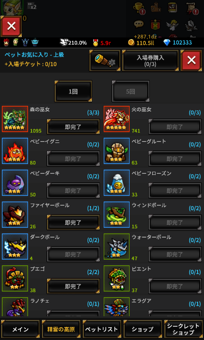Click 入場券購入 ticket purchase button
This screenshot has height=340, width=204.
pos(150,61)
